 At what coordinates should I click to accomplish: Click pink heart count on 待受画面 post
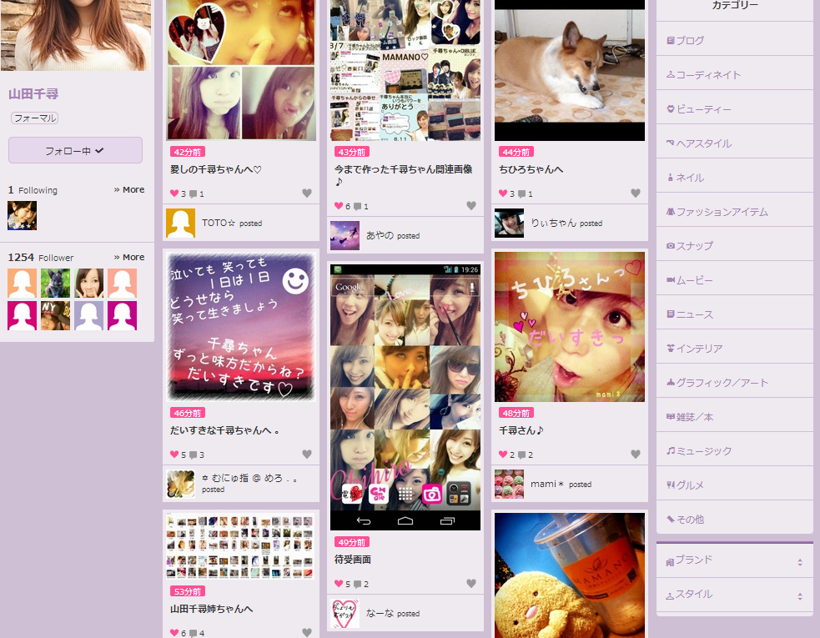pyautogui.click(x=343, y=584)
